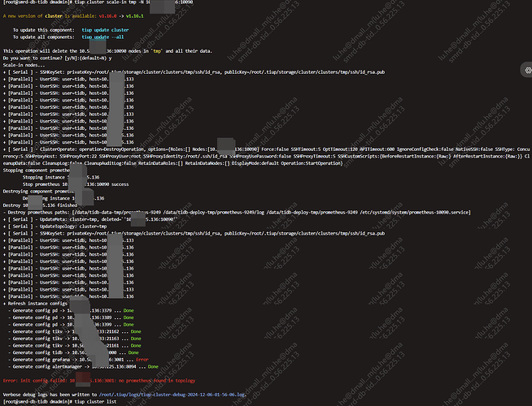532x406 pixels.
Task: Click the 'UpdateTopology: cluster=tmp' line
Action: (55, 227)
